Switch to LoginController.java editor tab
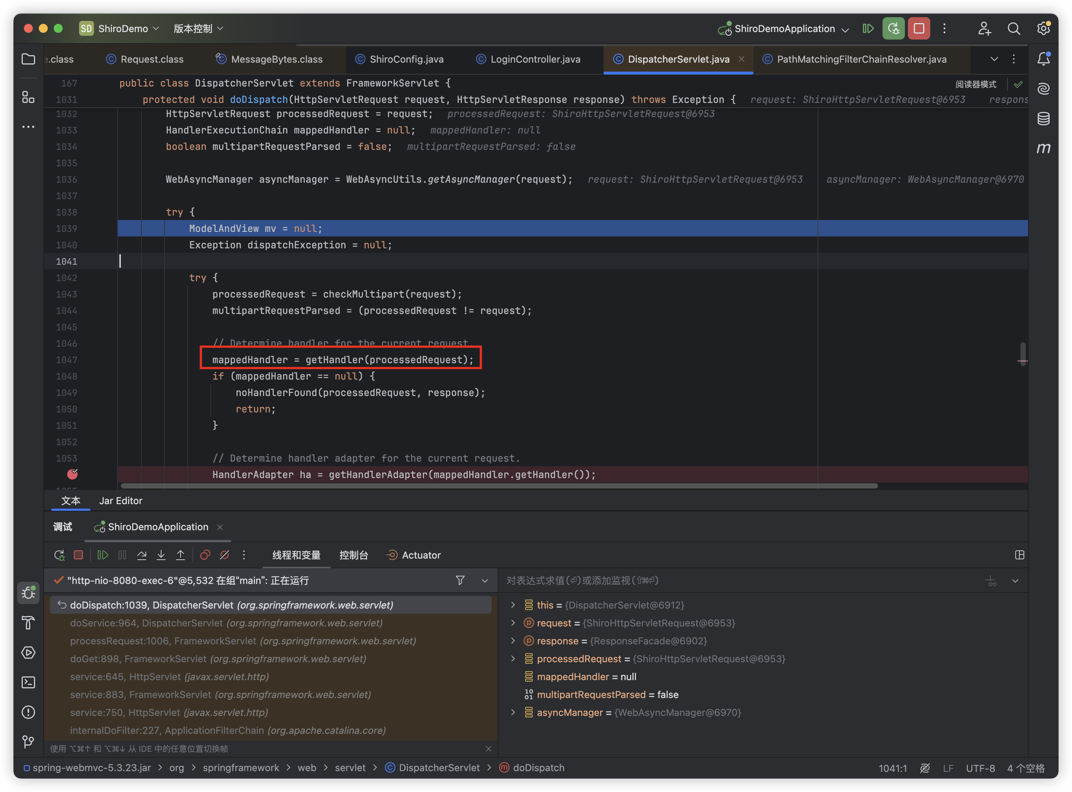This screenshot has height=792, width=1072. click(528, 59)
